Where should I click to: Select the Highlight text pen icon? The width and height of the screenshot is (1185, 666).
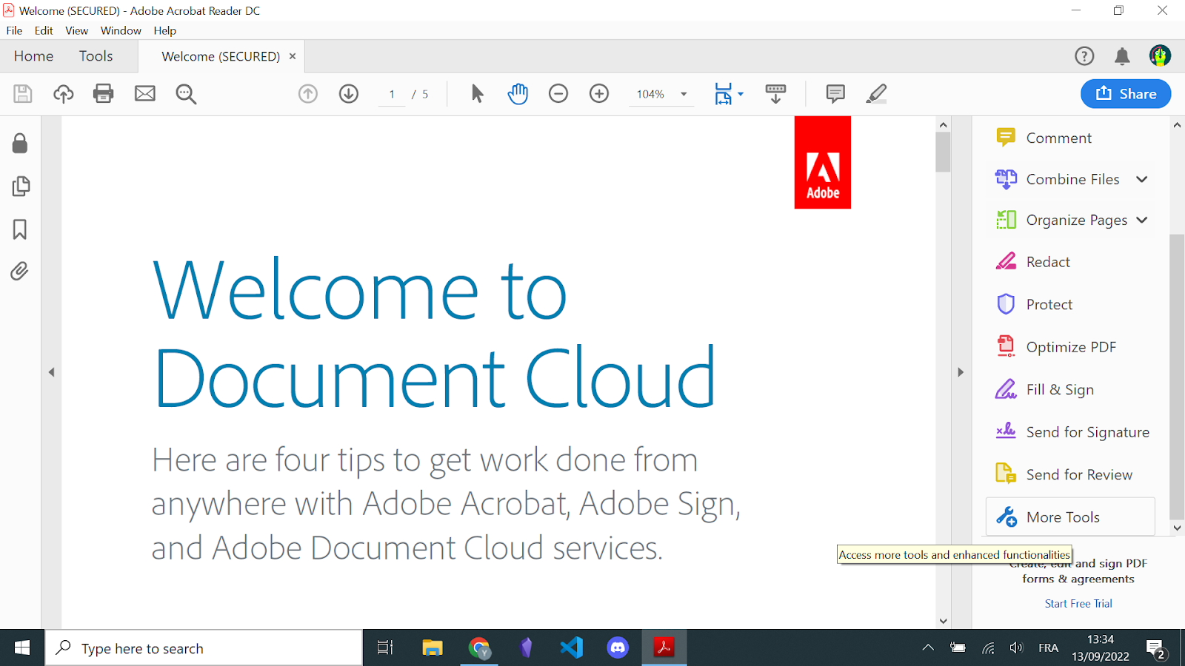(876, 94)
